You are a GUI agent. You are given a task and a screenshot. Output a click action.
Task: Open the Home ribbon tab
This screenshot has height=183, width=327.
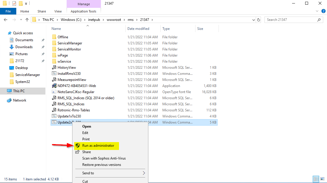tap(25, 11)
